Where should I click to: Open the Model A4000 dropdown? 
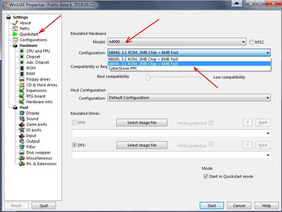pos(177,42)
